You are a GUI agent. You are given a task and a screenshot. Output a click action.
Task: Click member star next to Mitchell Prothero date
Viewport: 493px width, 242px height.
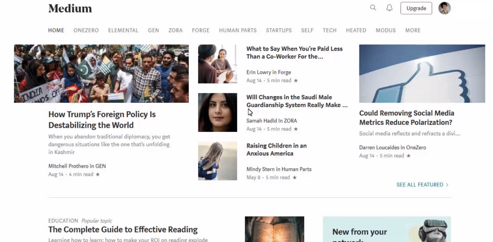click(98, 174)
